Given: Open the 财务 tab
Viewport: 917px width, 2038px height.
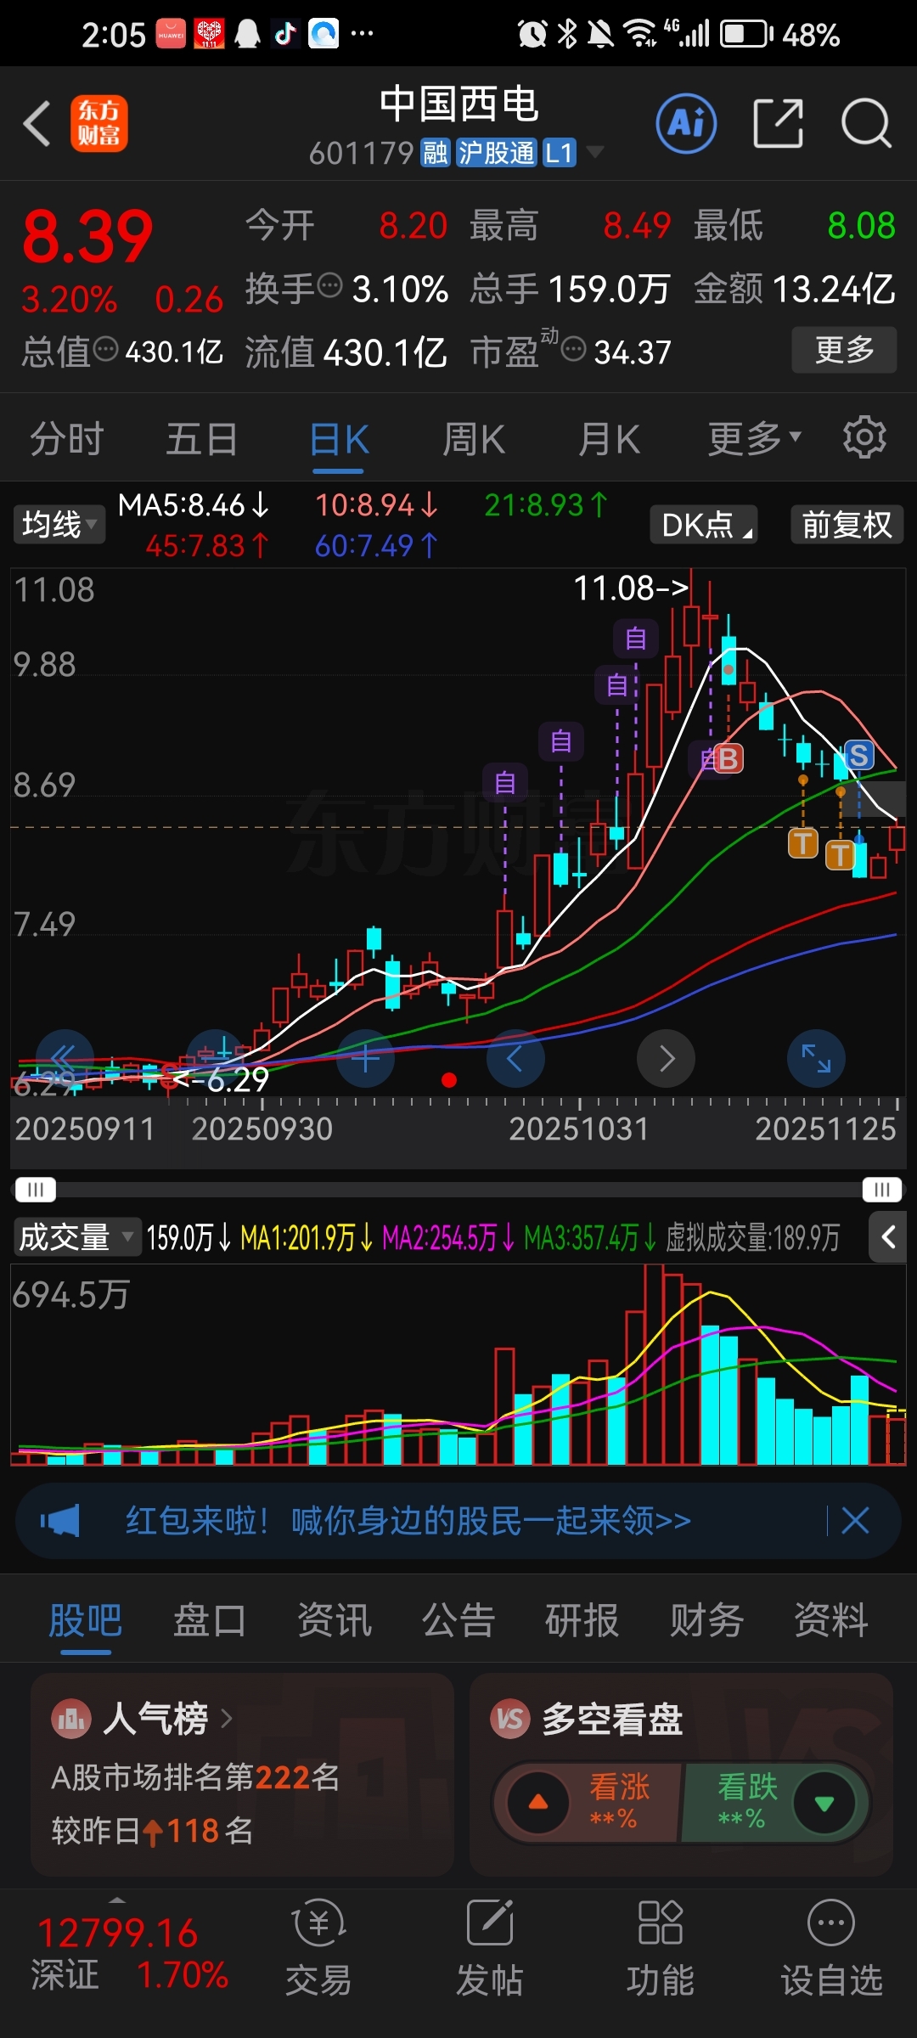Looking at the screenshot, I should 706,1619.
